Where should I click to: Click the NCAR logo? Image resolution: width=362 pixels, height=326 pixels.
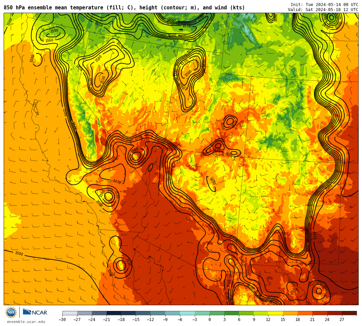(x=35, y=312)
